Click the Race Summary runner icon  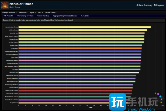coord(137,5)
